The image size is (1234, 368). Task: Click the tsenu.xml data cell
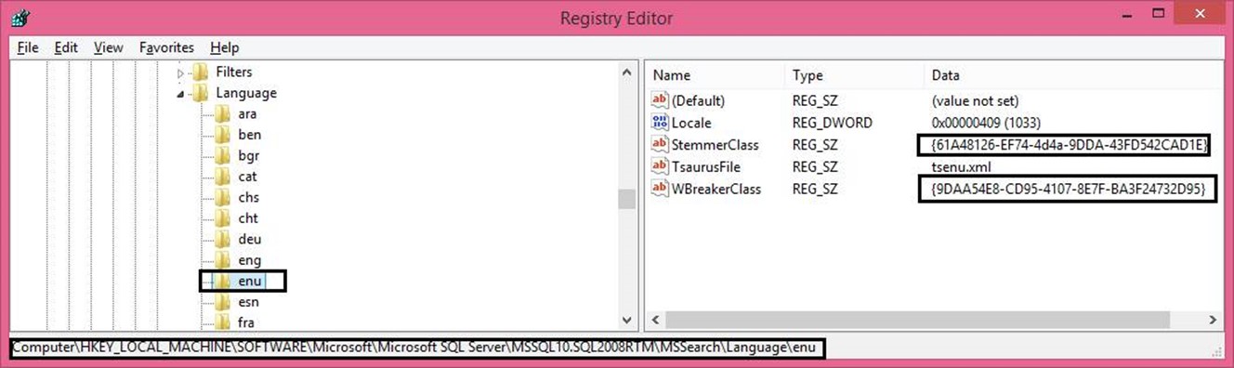[962, 167]
